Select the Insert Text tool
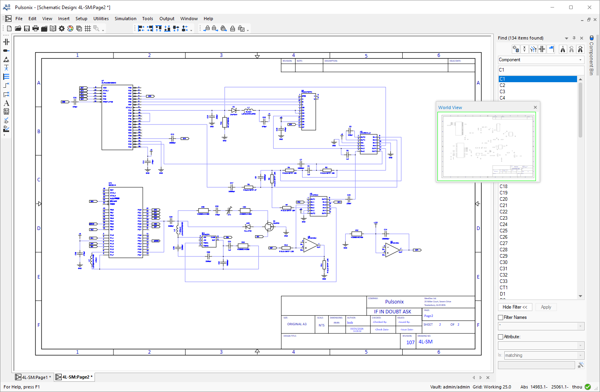This screenshot has width=600, height=392. (6, 102)
